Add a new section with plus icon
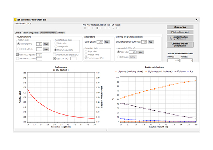Screen dimensions: 213x150 [x=101, y=28]
